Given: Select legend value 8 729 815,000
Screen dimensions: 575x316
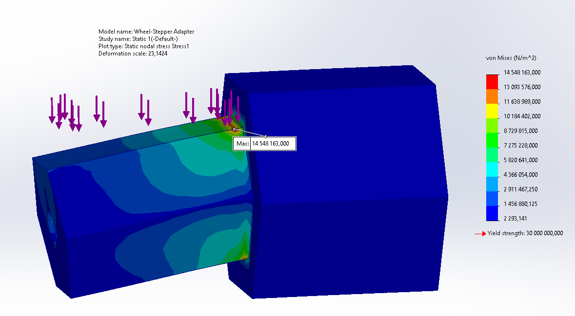Looking at the screenshot, I should click(x=520, y=131).
